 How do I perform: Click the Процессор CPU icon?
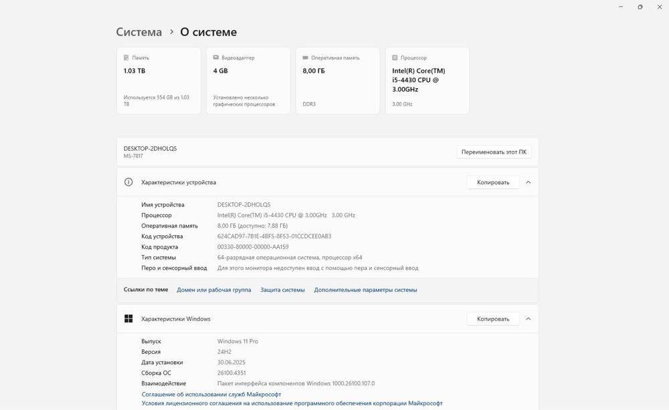tap(395, 58)
